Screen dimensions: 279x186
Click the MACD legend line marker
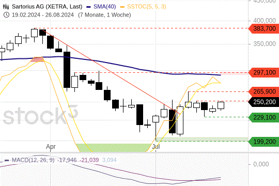click(7, 160)
